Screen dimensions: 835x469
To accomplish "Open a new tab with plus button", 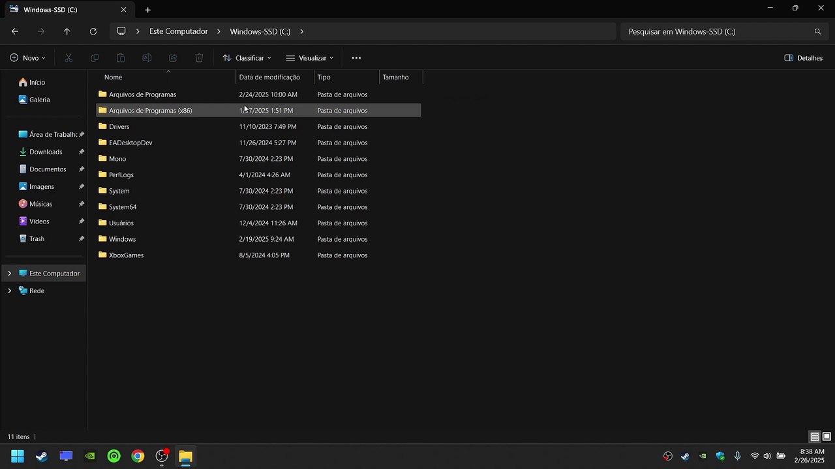I will tap(147, 10).
